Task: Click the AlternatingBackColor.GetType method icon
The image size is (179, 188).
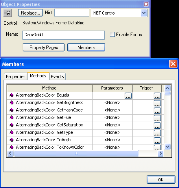Action: point(12,132)
